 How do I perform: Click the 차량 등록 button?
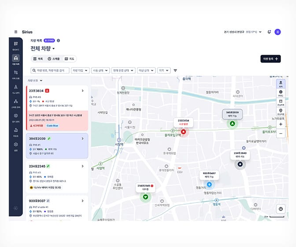click(270, 59)
